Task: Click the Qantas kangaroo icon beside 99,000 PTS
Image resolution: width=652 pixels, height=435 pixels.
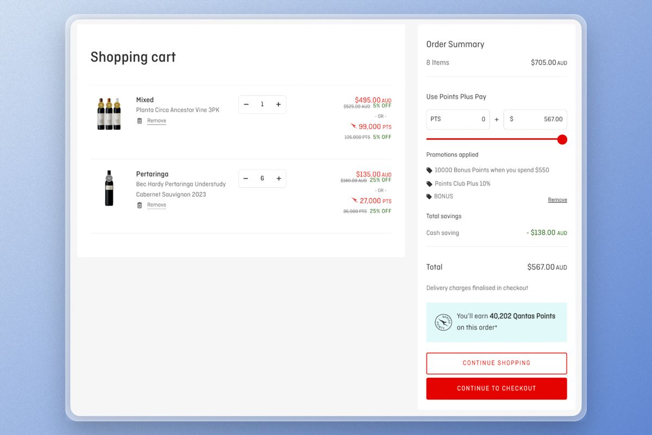Action: [354, 126]
